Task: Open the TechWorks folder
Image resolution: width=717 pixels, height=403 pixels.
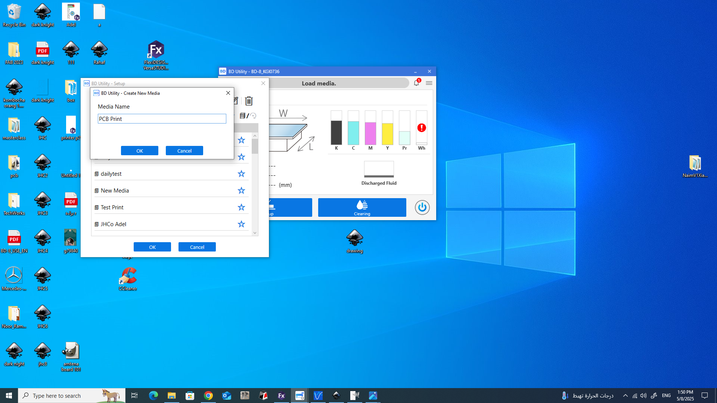Action: [14, 204]
